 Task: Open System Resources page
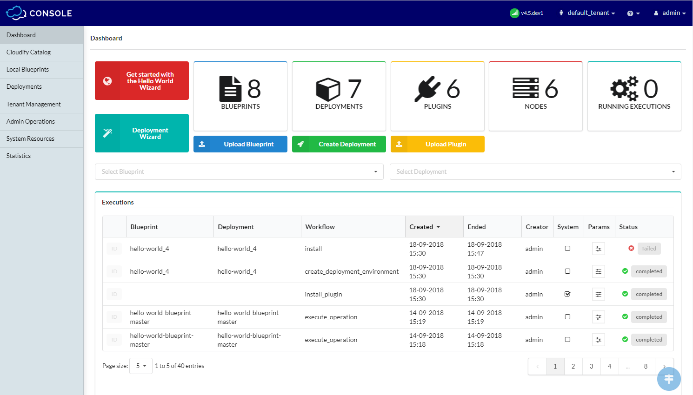point(42,138)
